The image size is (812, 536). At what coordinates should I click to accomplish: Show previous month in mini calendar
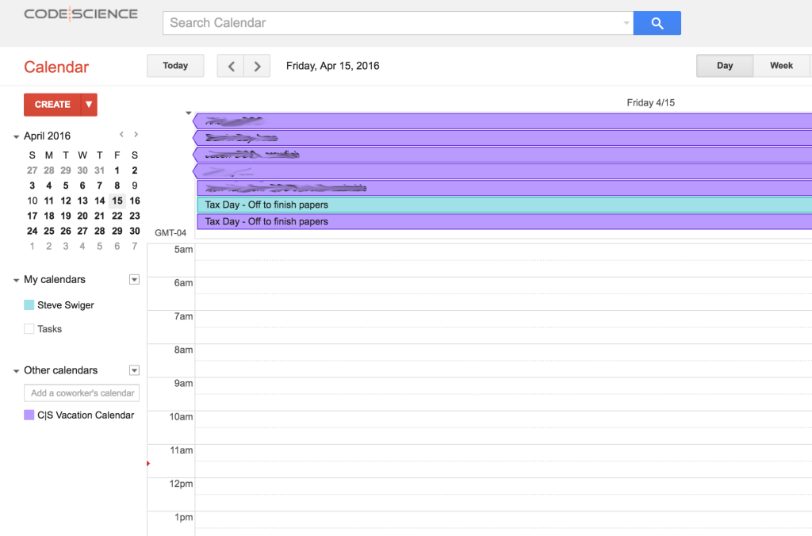pos(121,135)
